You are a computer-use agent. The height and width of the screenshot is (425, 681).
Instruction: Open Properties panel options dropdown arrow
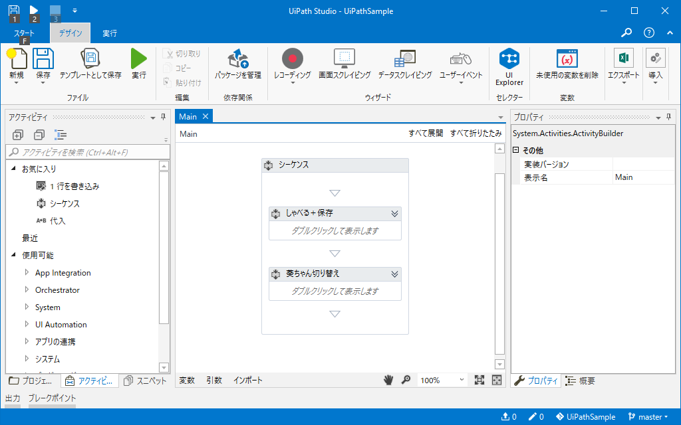tap(658, 118)
